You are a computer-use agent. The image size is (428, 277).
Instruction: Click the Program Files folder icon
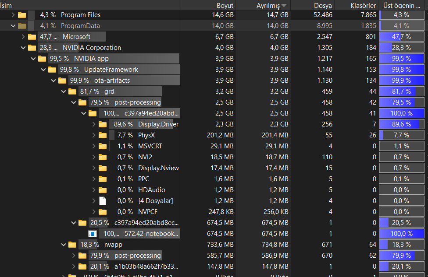click(x=22, y=15)
